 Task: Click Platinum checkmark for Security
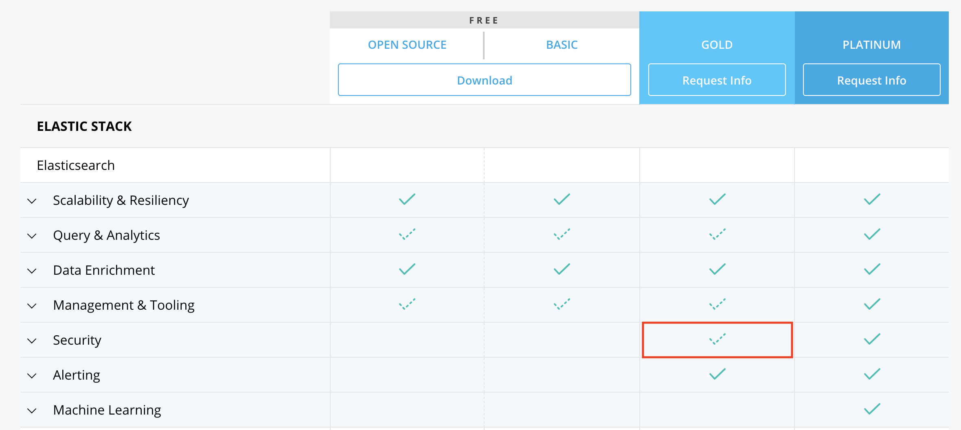click(872, 339)
